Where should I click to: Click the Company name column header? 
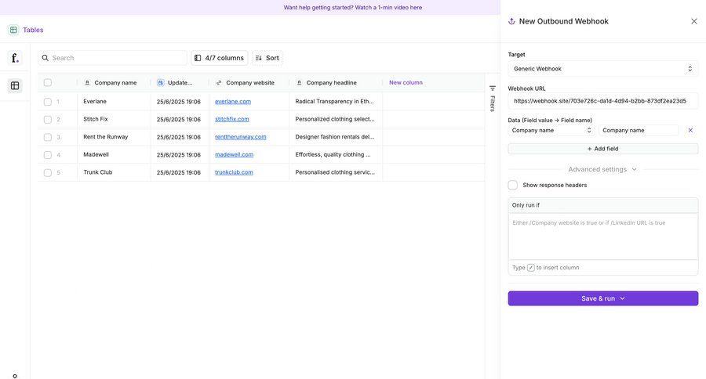coord(114,83)
